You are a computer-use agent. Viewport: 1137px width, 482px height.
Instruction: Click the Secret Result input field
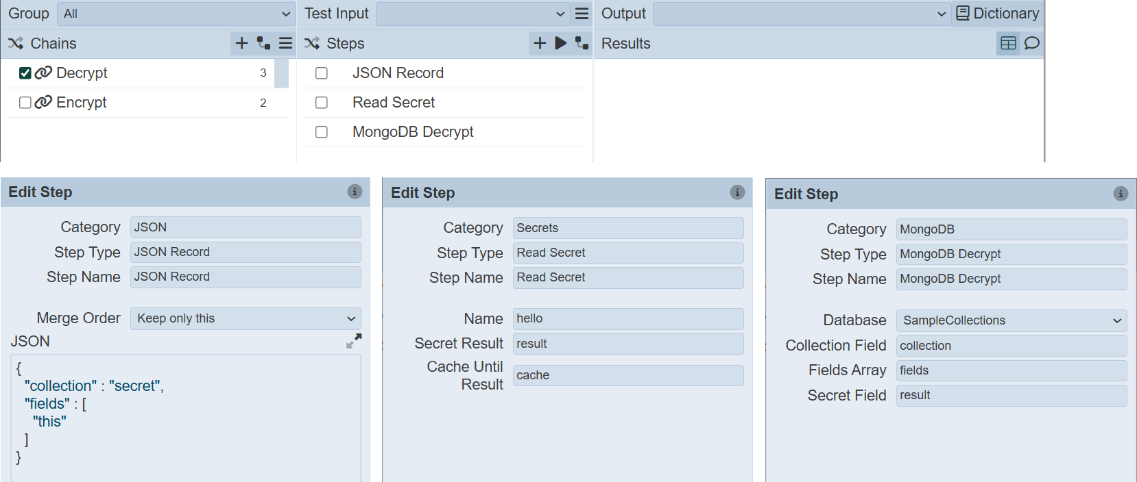tap(627, 344)
